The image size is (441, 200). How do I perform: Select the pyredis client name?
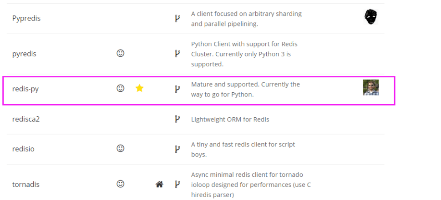(24, 54)
